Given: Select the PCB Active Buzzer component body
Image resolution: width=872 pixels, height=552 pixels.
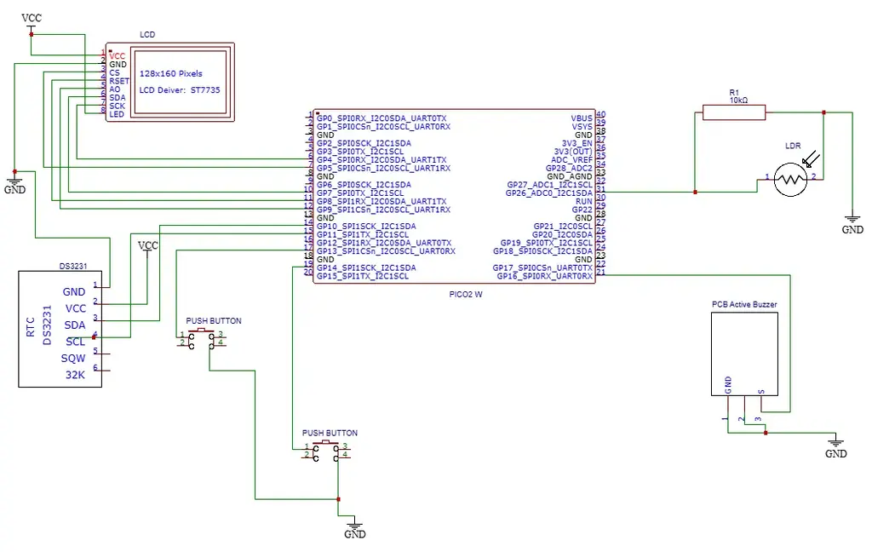Looking at the screenshot, I should tap(744, 354).
